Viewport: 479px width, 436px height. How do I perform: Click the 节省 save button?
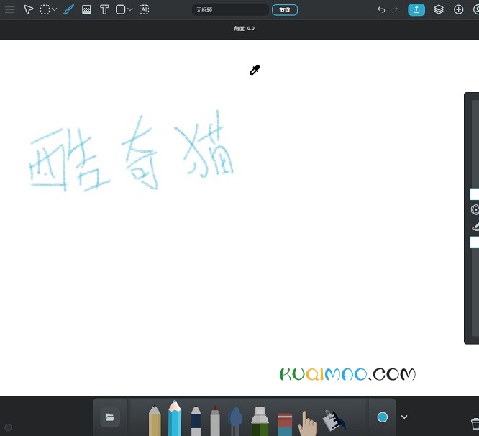coord(285,10)
